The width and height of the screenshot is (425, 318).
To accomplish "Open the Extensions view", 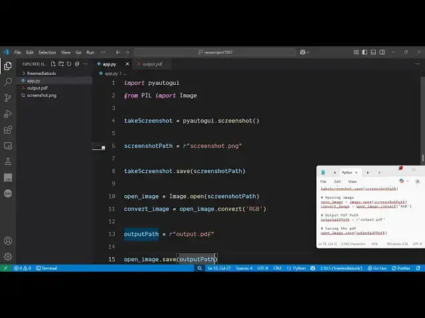I will [8, 130].
